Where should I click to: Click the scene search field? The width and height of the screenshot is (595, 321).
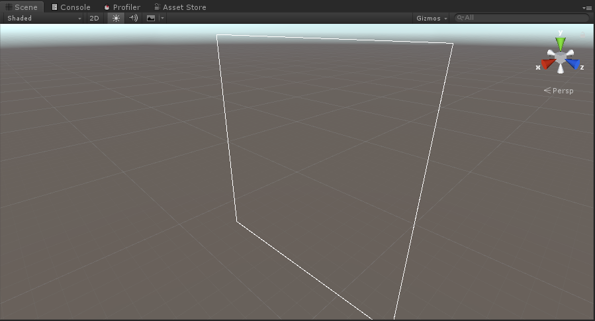tap(522, 18)
